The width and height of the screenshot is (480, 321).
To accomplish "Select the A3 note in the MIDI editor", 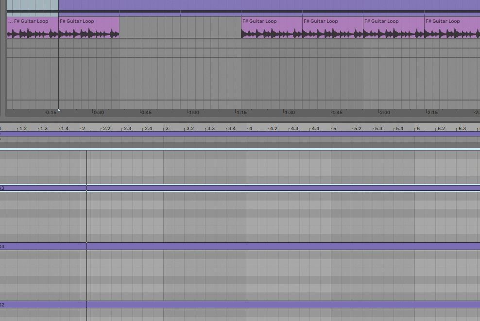I will click(194, 188).
